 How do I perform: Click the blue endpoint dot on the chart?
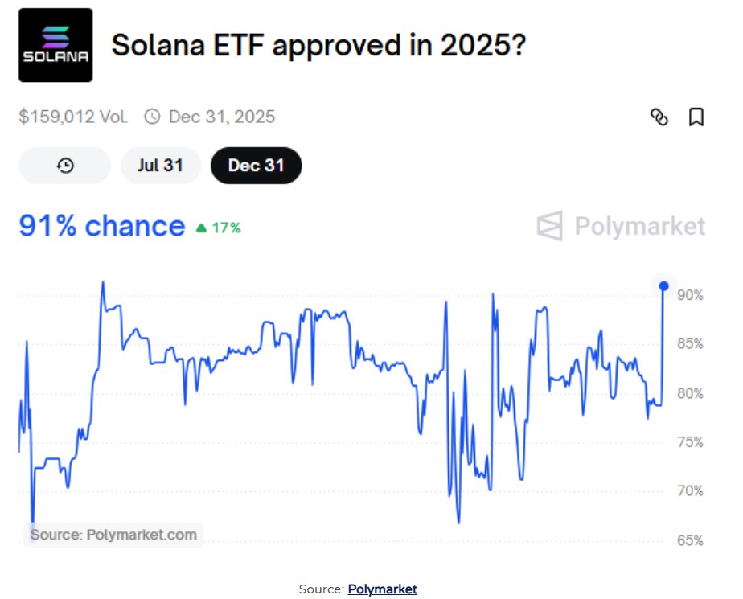click(664, 285)
